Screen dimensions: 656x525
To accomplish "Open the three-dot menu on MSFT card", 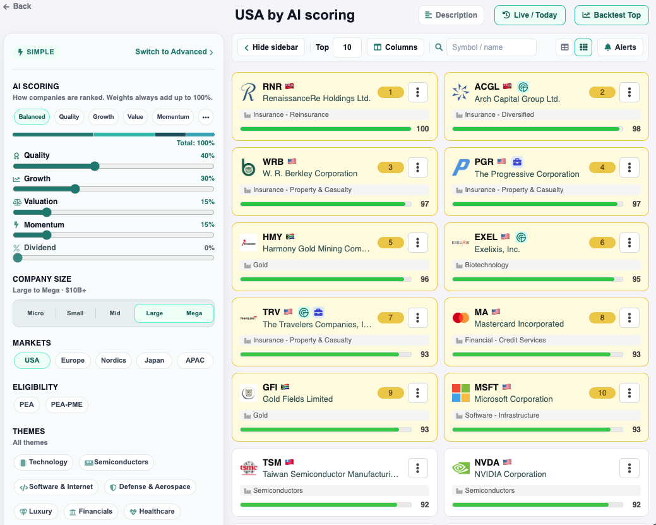I will 629,393.
